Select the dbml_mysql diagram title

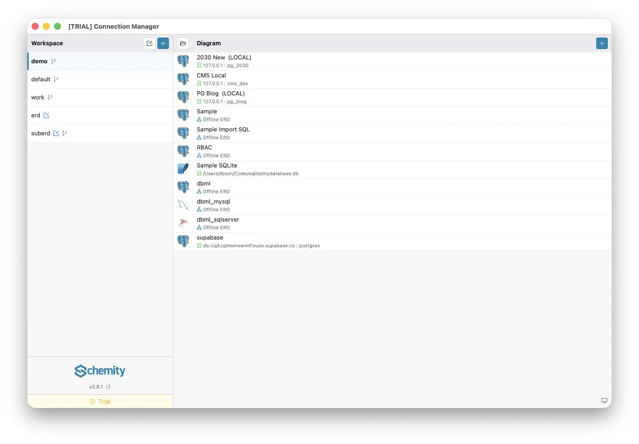click(213, 201)
